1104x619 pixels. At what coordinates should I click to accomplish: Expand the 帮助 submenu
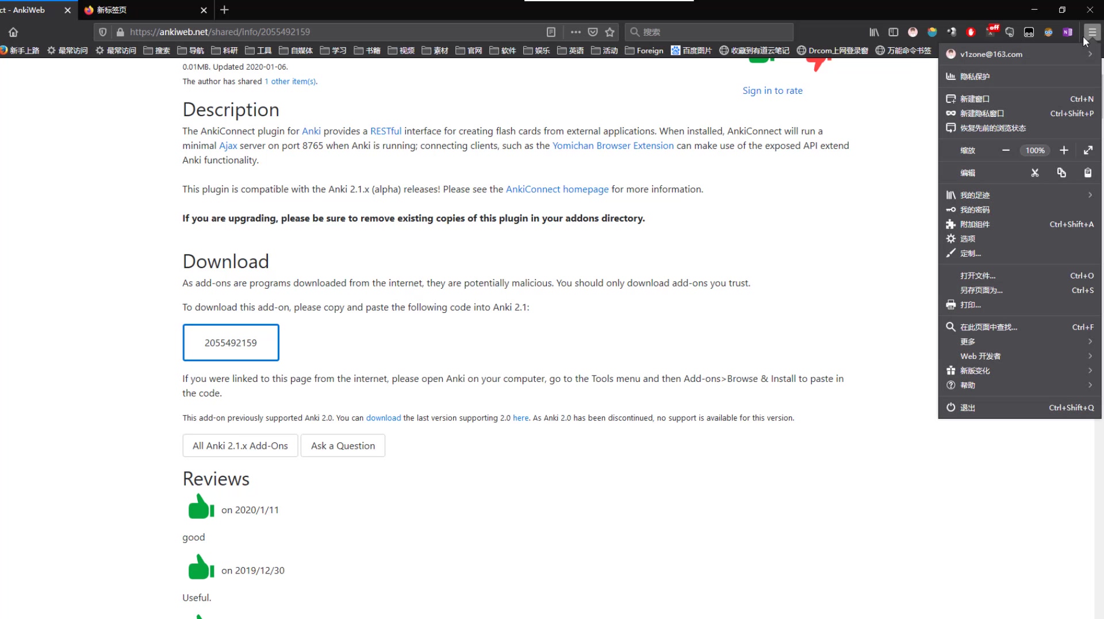(x=1019, y=385)
